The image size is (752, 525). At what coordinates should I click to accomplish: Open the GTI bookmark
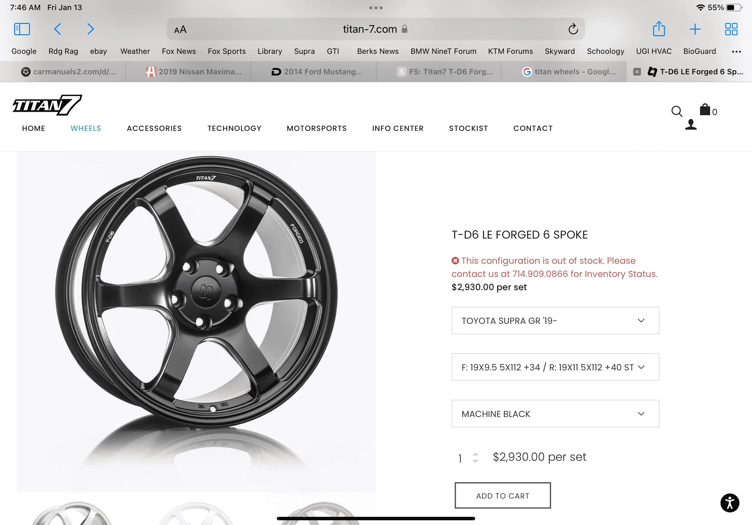click(333, 51)
